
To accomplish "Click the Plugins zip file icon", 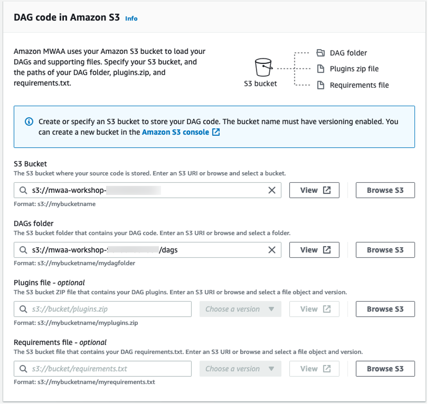I will point(320,69).
